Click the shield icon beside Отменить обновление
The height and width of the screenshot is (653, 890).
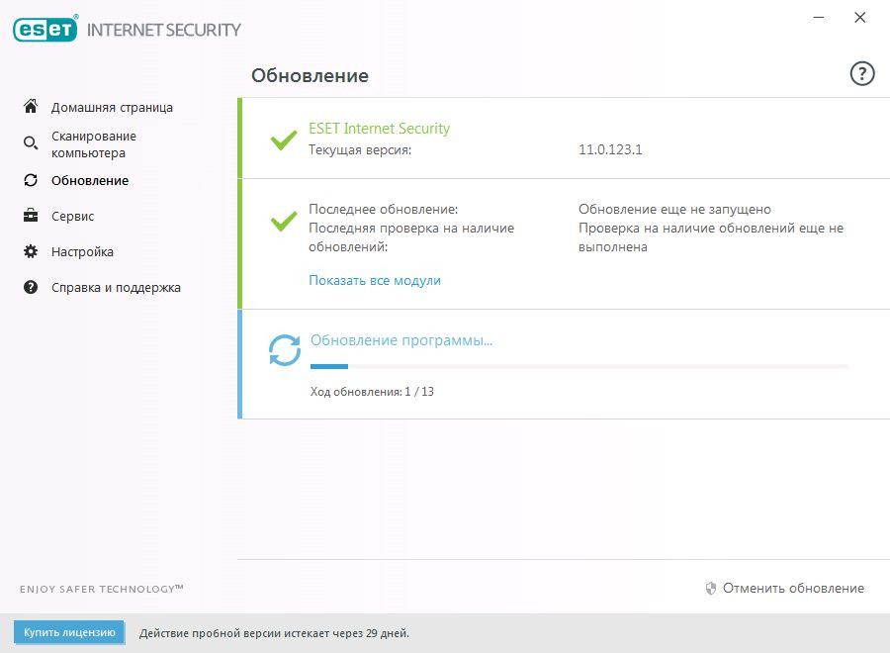click(x=711, y=589)
